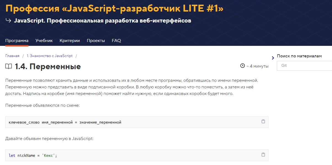Switch to the Учебник tab
The height and width of the screenshot is (165, 332).
pyautogui.click(x=44, y=41)
